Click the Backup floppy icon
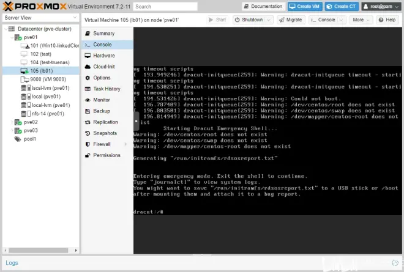The image size is (404, 272). [x=88, y=111]
